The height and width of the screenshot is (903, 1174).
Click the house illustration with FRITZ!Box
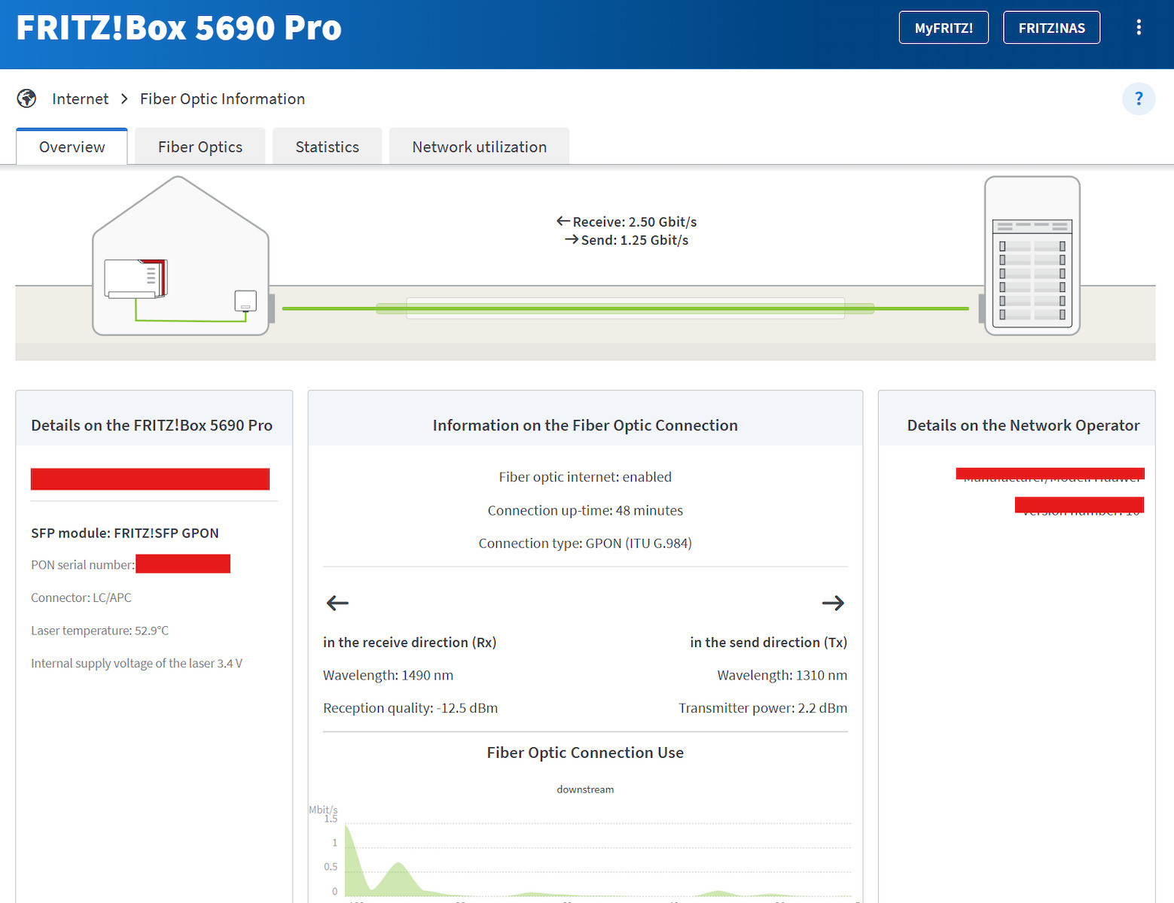pyautogui.click(x=181, y=256)
